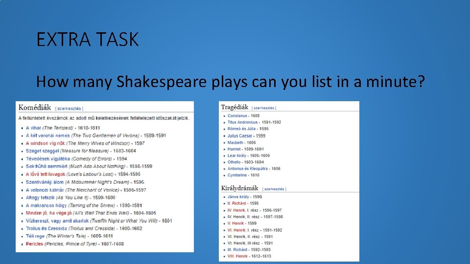The image size is (470, 264).
Task: Click the red 'Pericles' link
Action: coord(34,243)
